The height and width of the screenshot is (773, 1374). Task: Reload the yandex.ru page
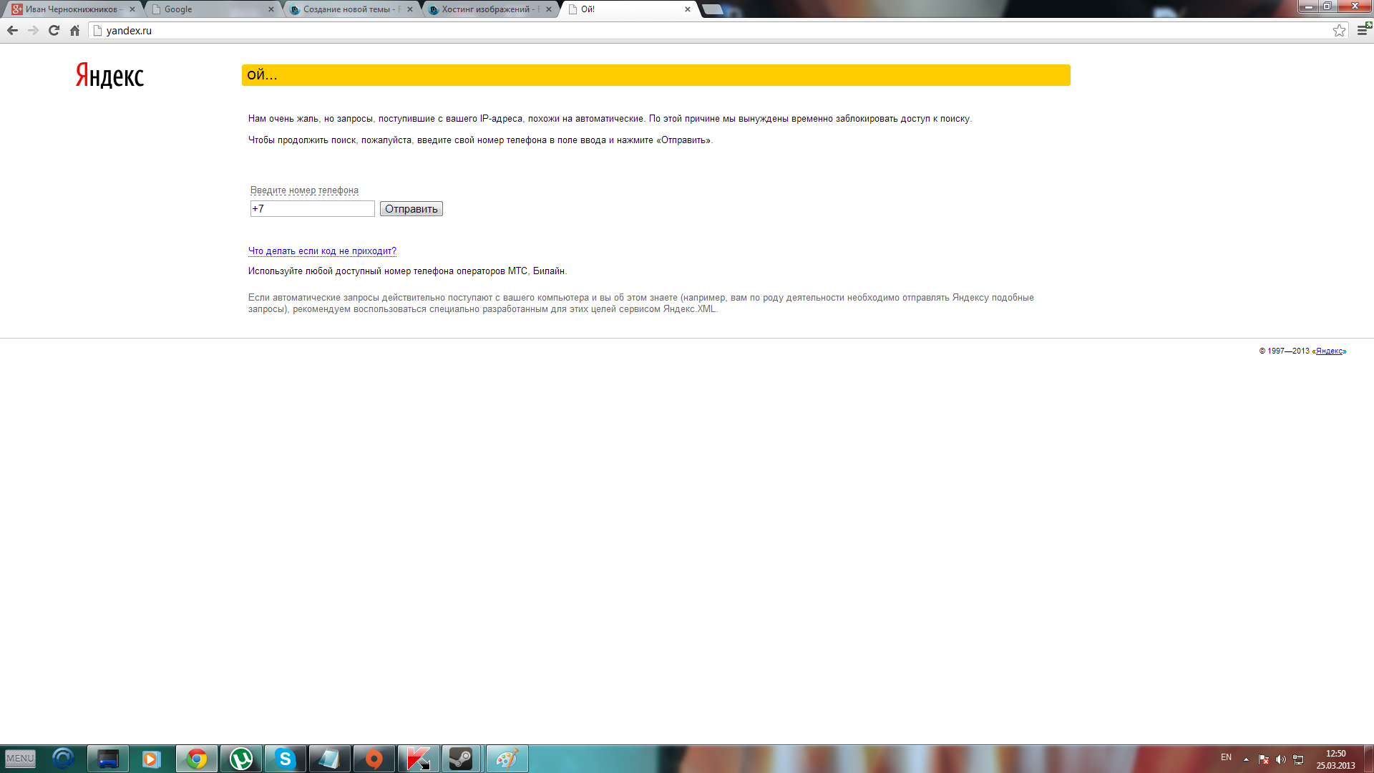(x=54, y=30)
